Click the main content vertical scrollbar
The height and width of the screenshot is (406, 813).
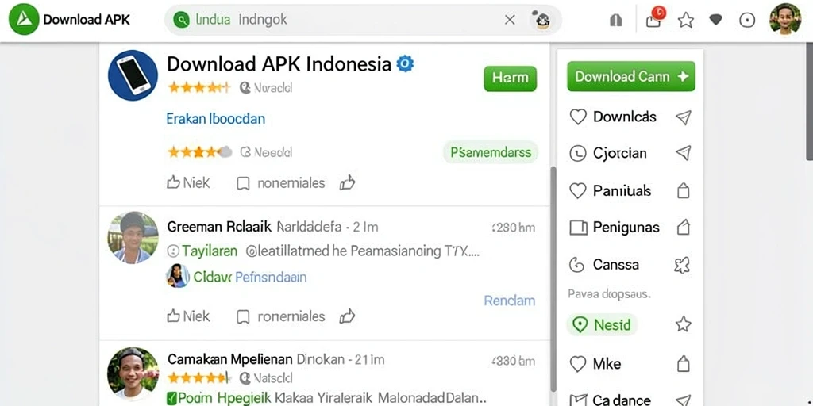pos(553,280)
